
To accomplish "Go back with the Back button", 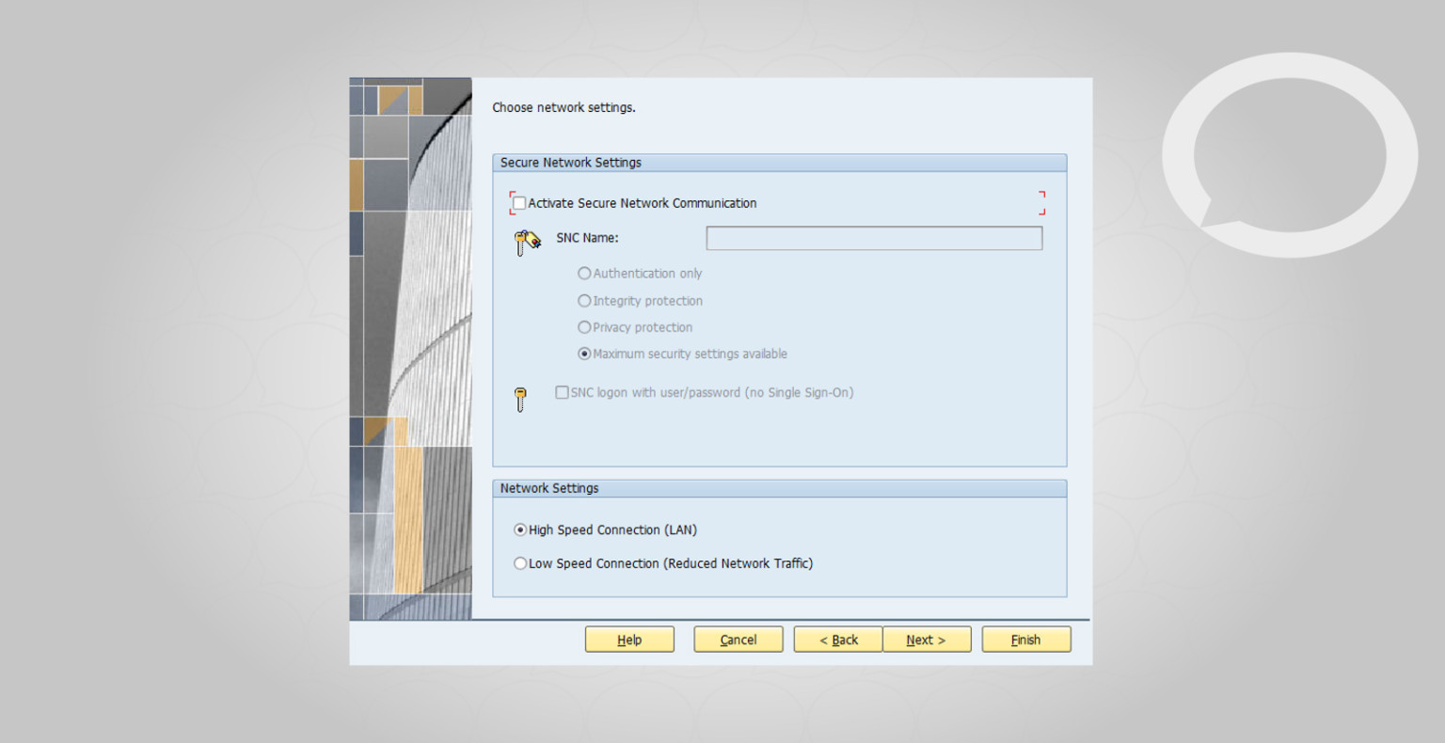I will 838,640.
